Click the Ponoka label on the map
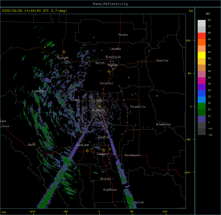This screenshot has width=221, height=215. (x=123, y=35)
